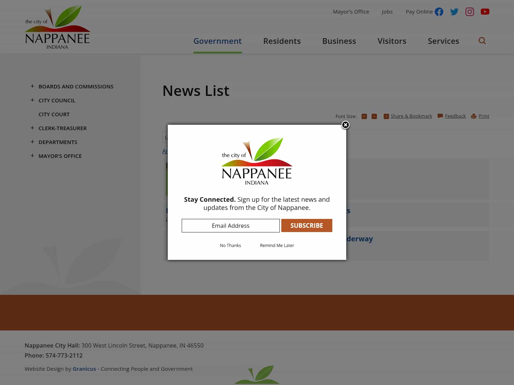Focus the Email Address field
The image size is (514, 385).
click(x=231, y=226)
